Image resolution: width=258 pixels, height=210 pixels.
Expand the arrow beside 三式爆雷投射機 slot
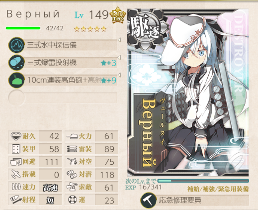click(119, 57)
